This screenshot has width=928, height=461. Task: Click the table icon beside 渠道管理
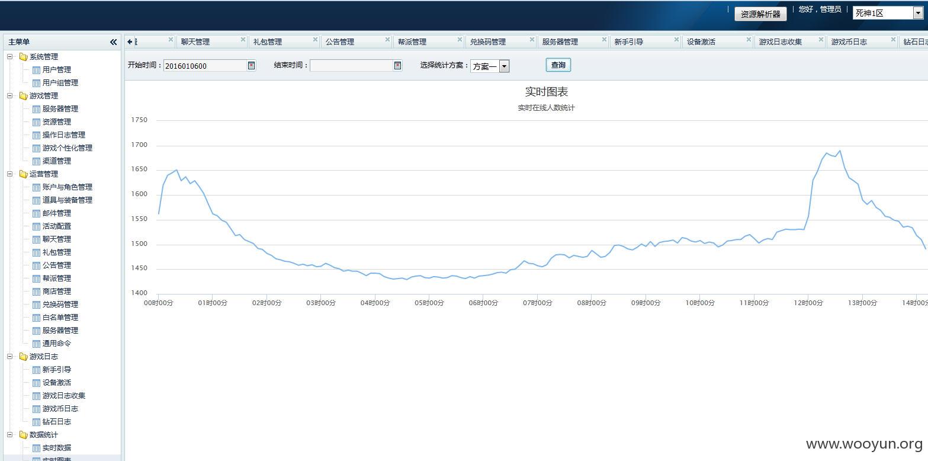(x=36, y=161)
